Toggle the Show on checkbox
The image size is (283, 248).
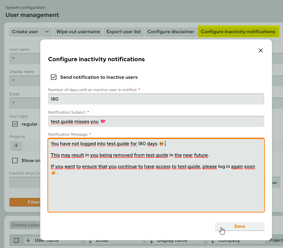coord(14,160)
